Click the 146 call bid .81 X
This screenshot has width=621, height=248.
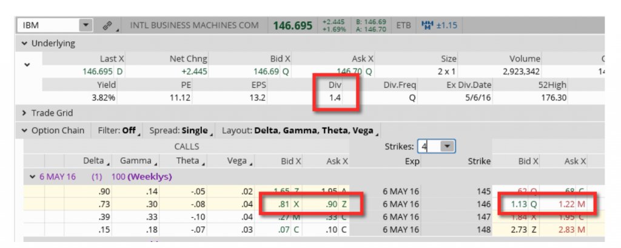point(290,204)
